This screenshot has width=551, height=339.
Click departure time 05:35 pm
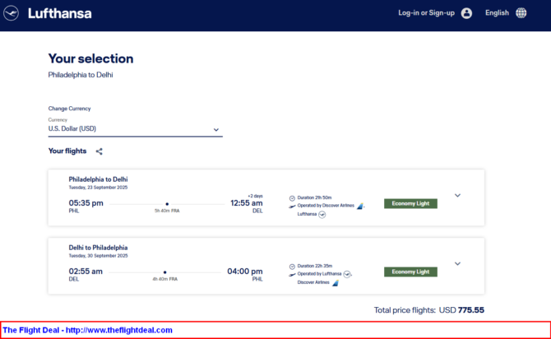[86, 203]
